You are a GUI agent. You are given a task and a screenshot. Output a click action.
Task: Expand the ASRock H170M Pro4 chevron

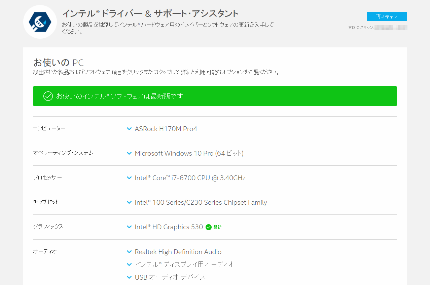tap(129, 129)
